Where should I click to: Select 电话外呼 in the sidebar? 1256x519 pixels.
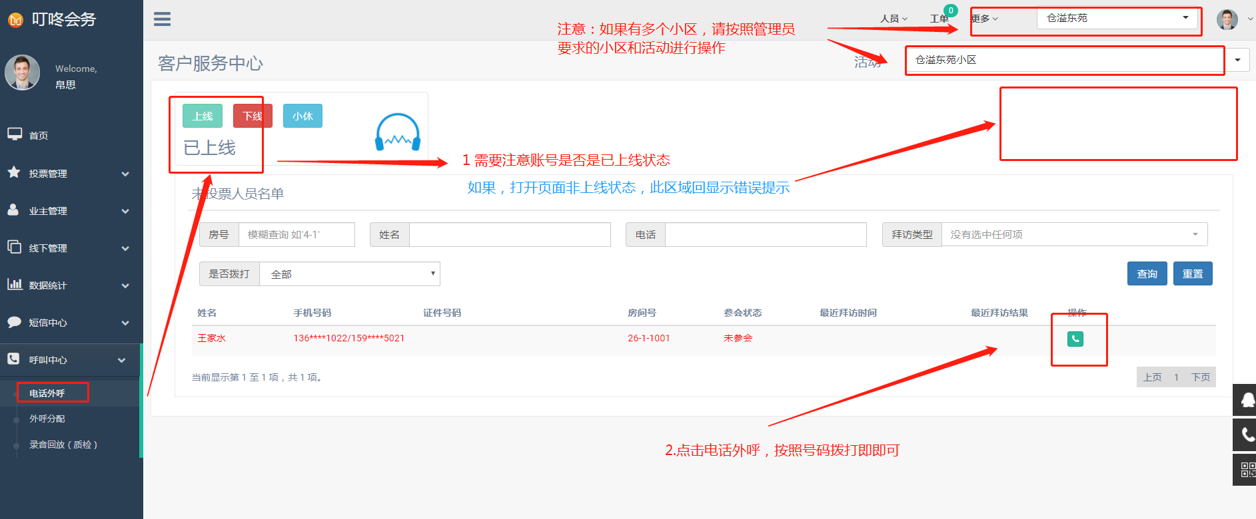pos(47,393)
